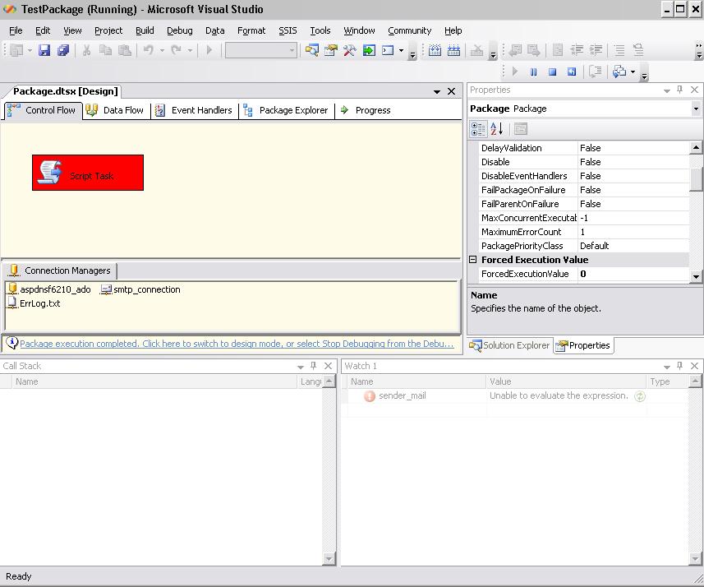The width and height of the screenshot is (704, 587).
Task: Click the Save All toolbar icon
Action: pyautogui.click(x=63, y=50)
